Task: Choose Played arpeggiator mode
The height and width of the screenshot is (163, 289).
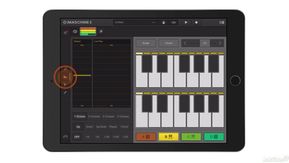Action: 113,127
